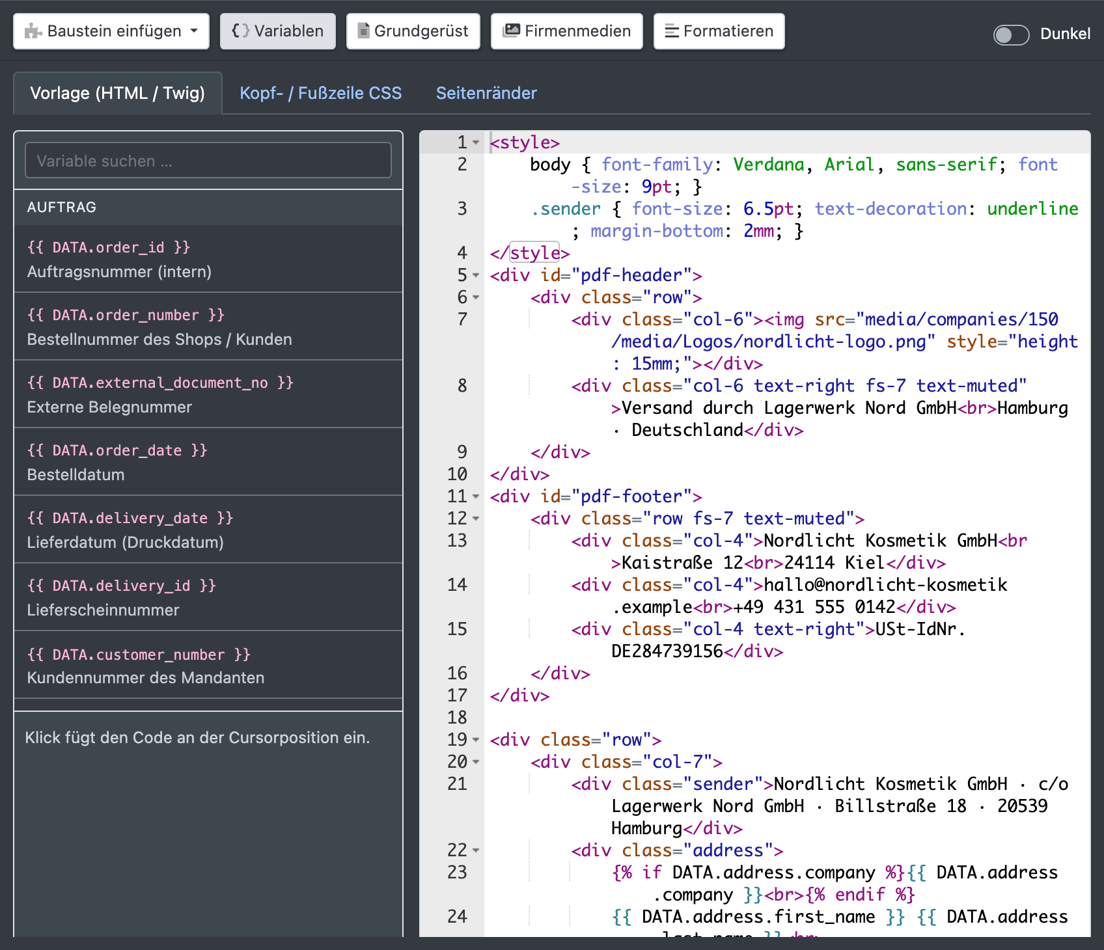Collapse the address div at line 22

(476, 850)
